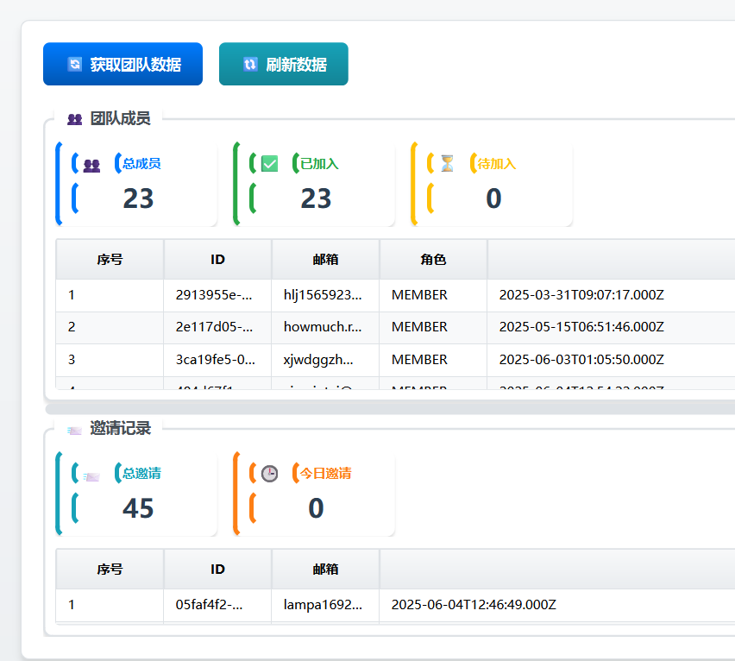Viewport: 735px width, 661px height.
Task: Click the 获取团队数据 button
Action: pyautogui.click(x=122, y=64)
